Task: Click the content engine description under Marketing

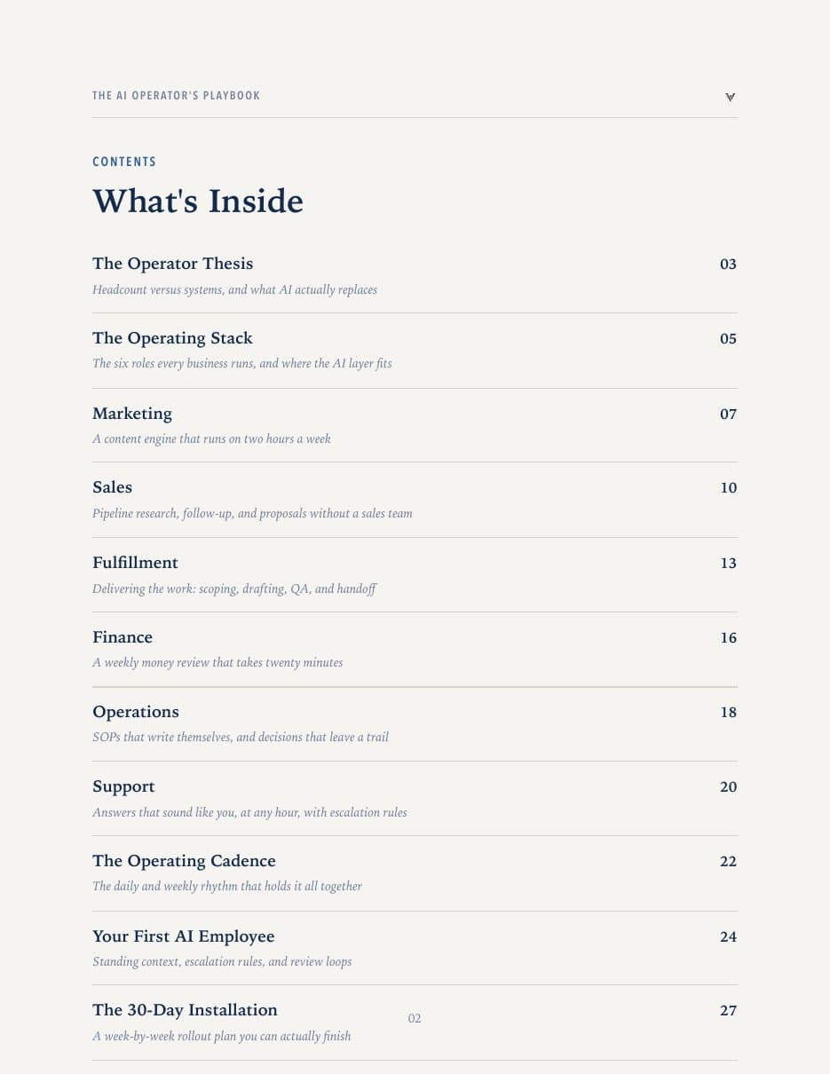Action: click(x=211, y=438)
